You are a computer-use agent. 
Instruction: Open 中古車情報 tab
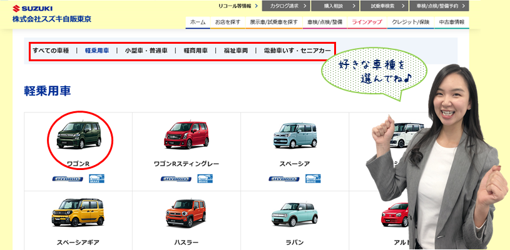(452, 22)
